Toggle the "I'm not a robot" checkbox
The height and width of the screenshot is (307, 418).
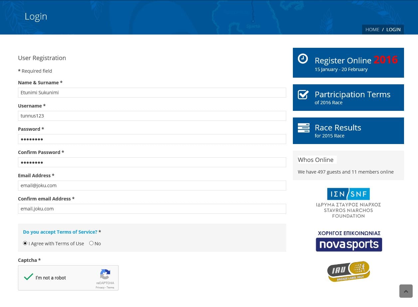29,277
